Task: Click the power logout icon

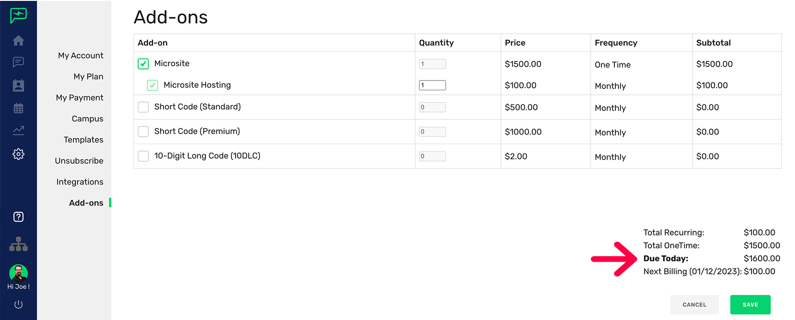Action: 18,304
